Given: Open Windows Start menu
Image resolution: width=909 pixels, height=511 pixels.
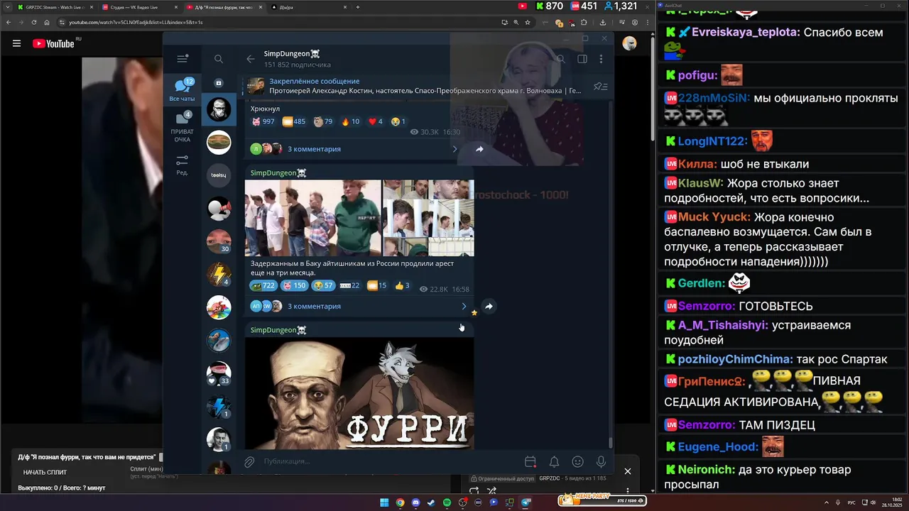Looking at the screenshot, I should (x=384, y=502).
